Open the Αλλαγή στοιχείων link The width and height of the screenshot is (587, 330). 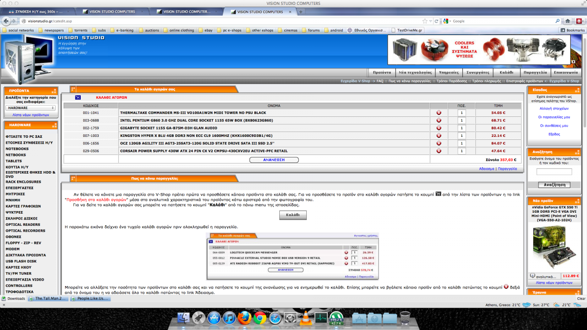(554, 109)
